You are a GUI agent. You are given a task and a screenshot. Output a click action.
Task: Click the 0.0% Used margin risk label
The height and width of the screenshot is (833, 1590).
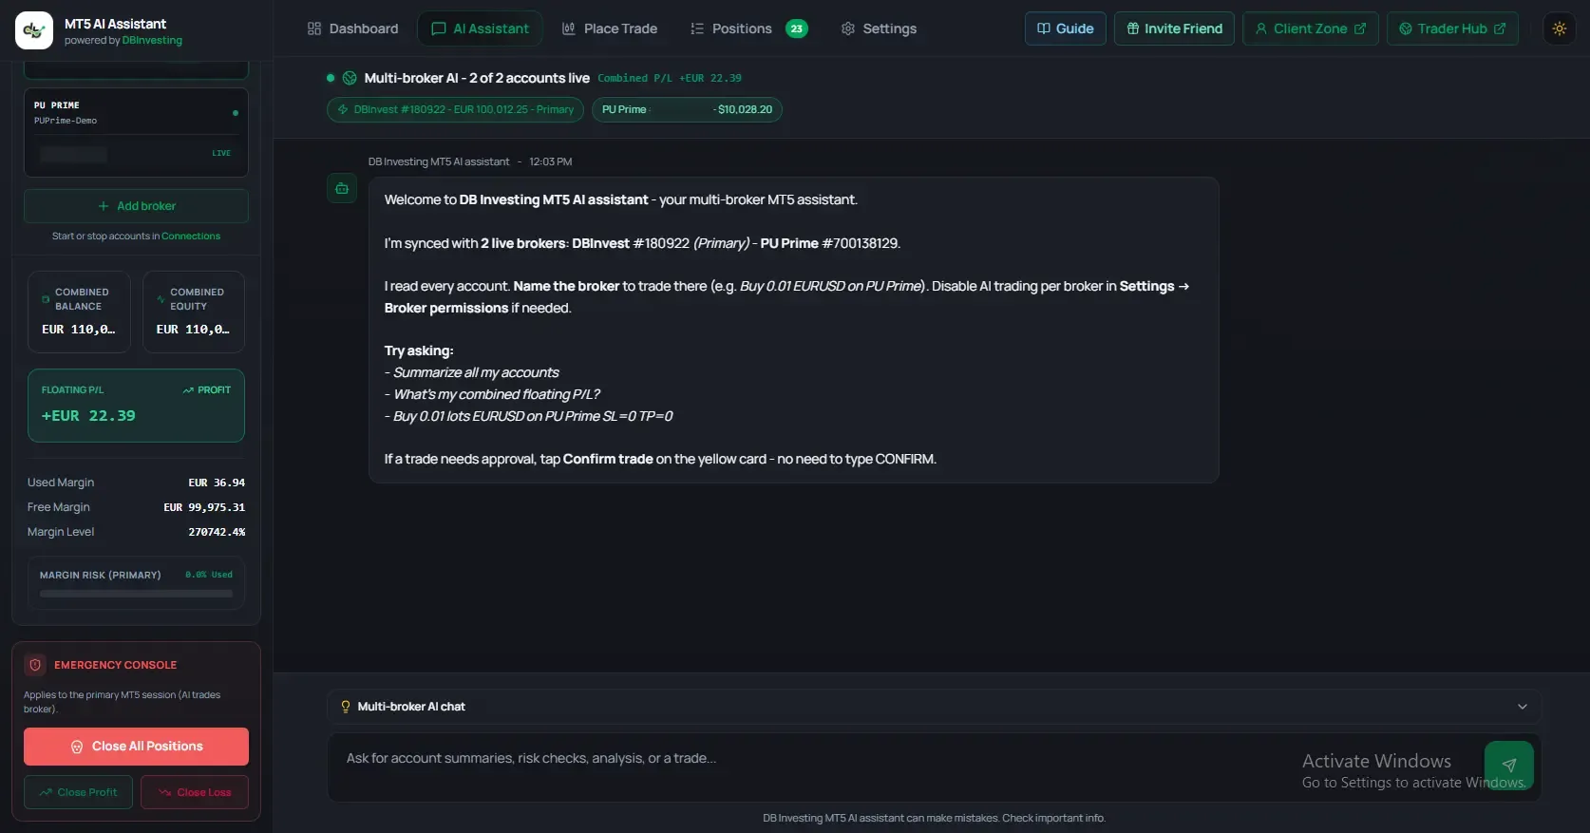tap(209, 575)
